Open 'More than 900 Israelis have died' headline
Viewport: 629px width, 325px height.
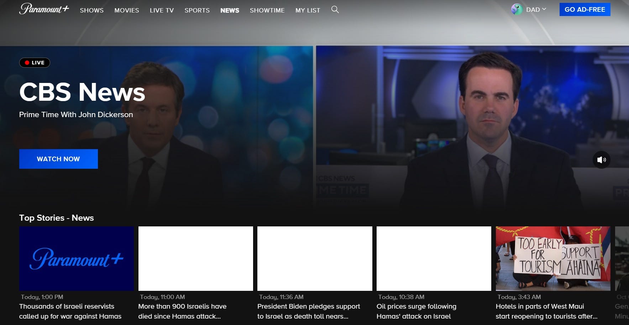(182, 311)
